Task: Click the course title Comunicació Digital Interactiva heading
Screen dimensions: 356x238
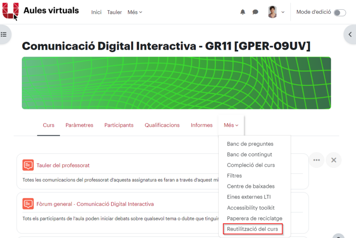Action: click(x=166, y=46)
